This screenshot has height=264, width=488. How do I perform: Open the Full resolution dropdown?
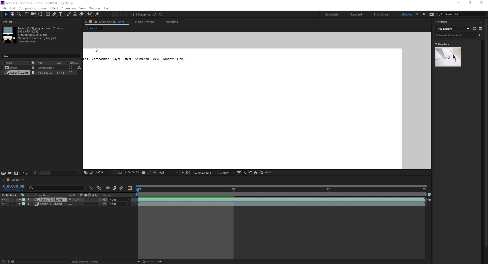169,173
